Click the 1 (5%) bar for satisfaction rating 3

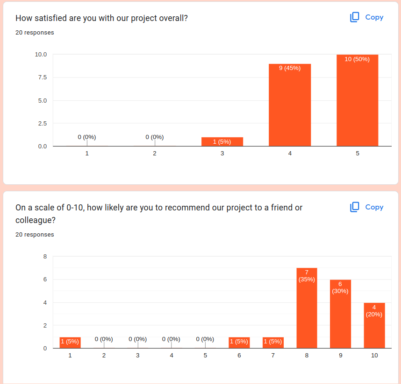222,142
